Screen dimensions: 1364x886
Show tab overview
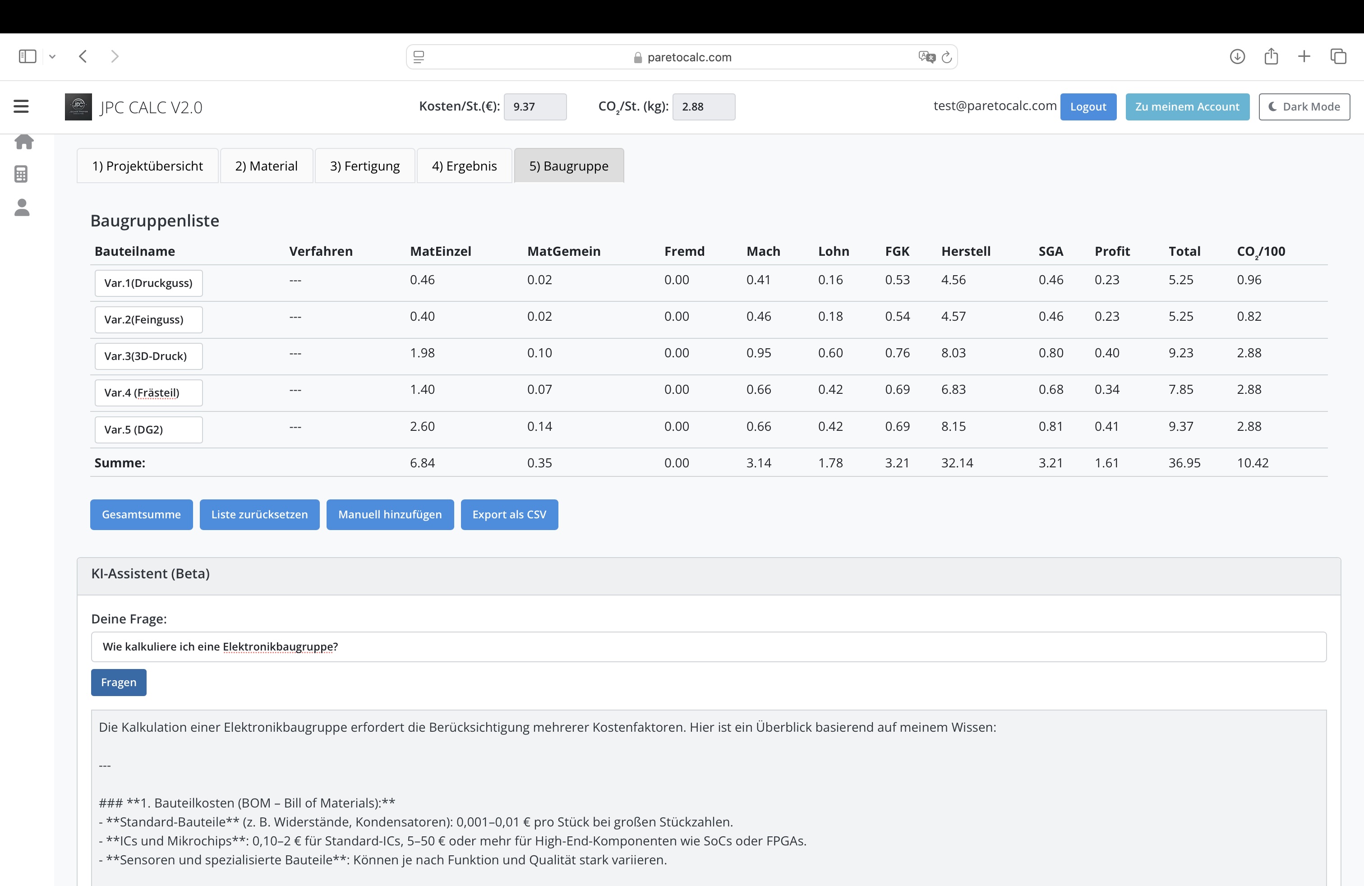(1338, 56)
